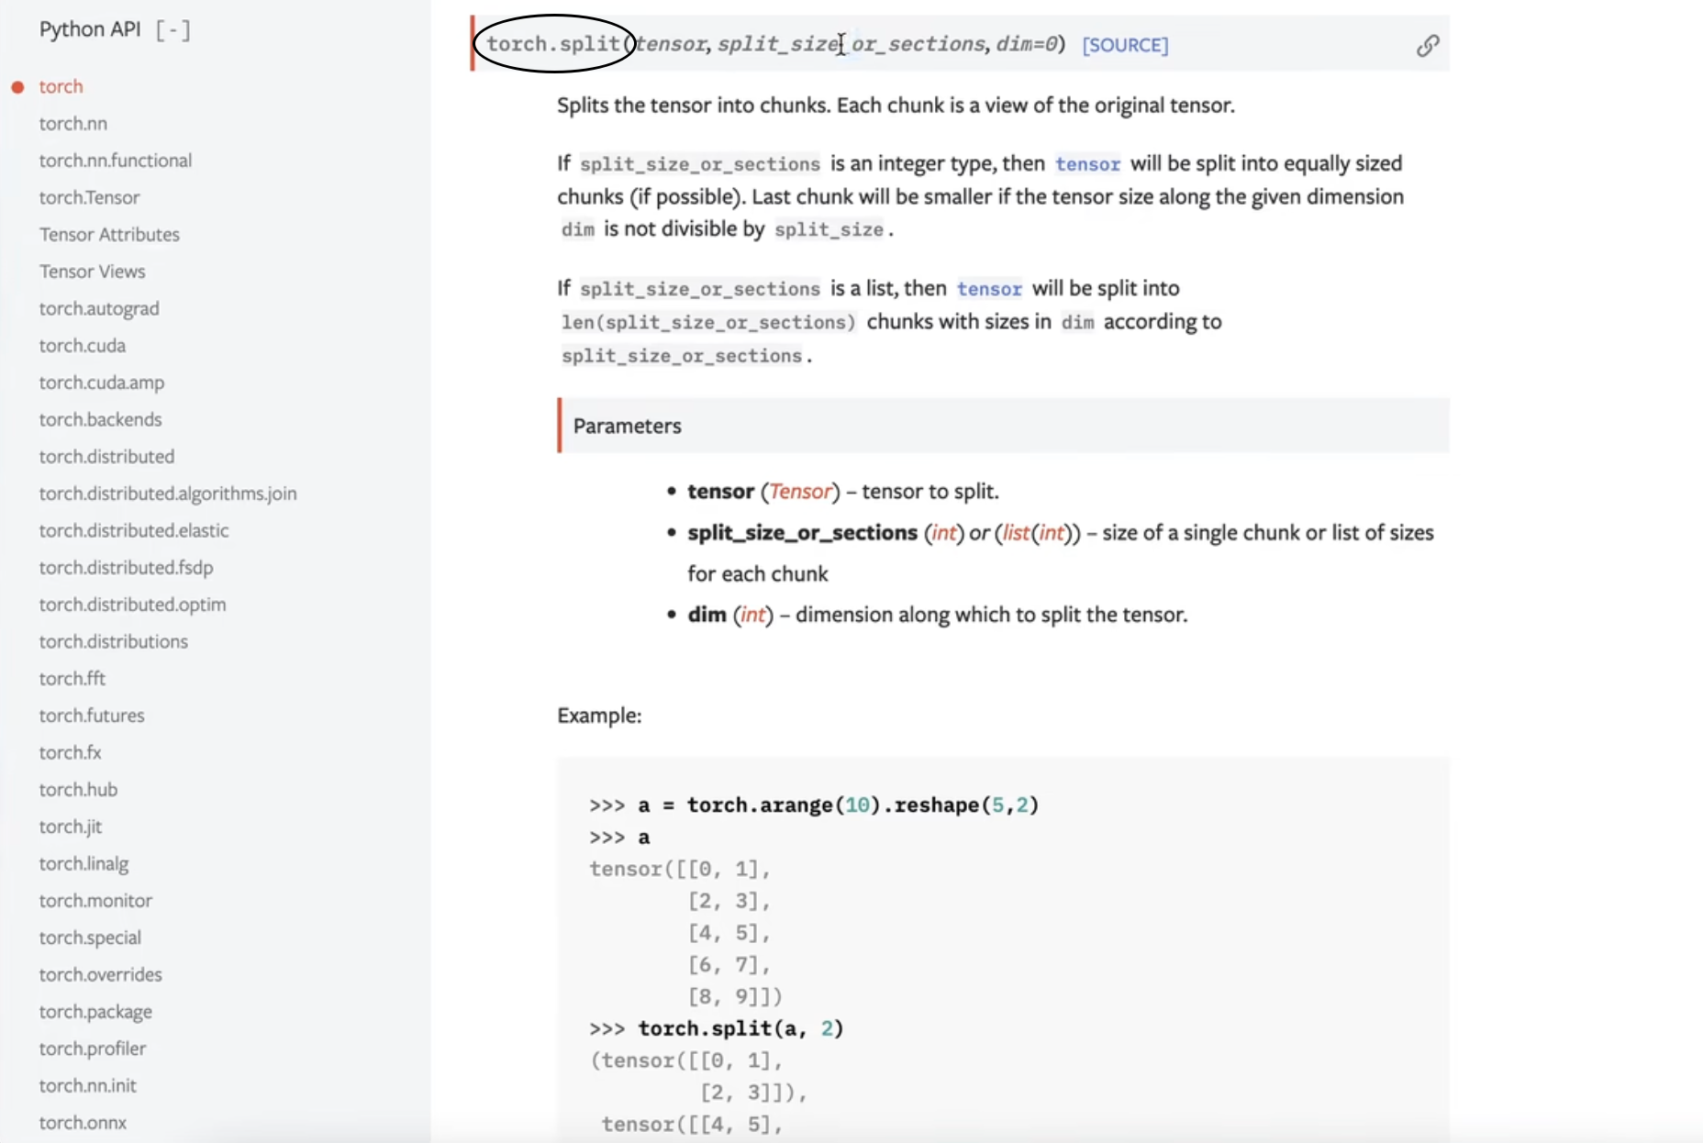Screen dimensions: 1703x1143
Task: Click the 'Example:' label
Action: pyautogui.click(x=599, y=716)
